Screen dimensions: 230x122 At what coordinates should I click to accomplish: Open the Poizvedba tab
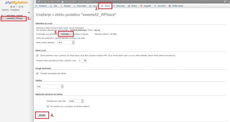[80, 6]
